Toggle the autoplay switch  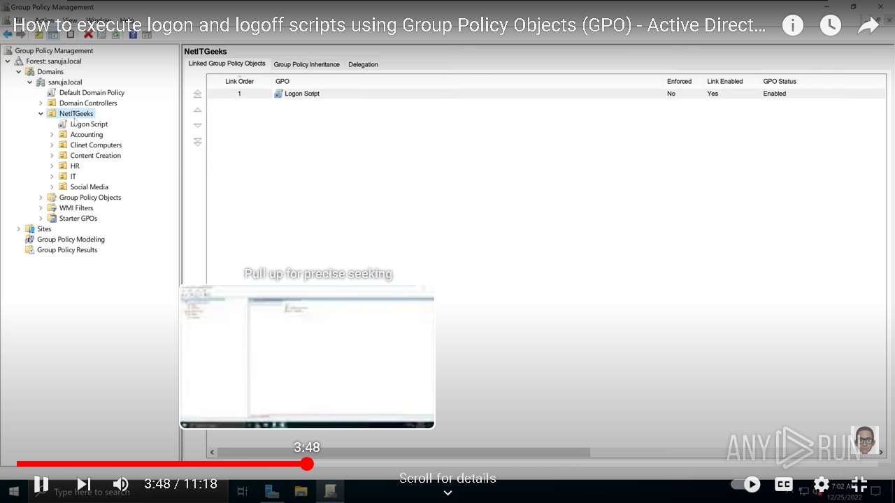746,483
